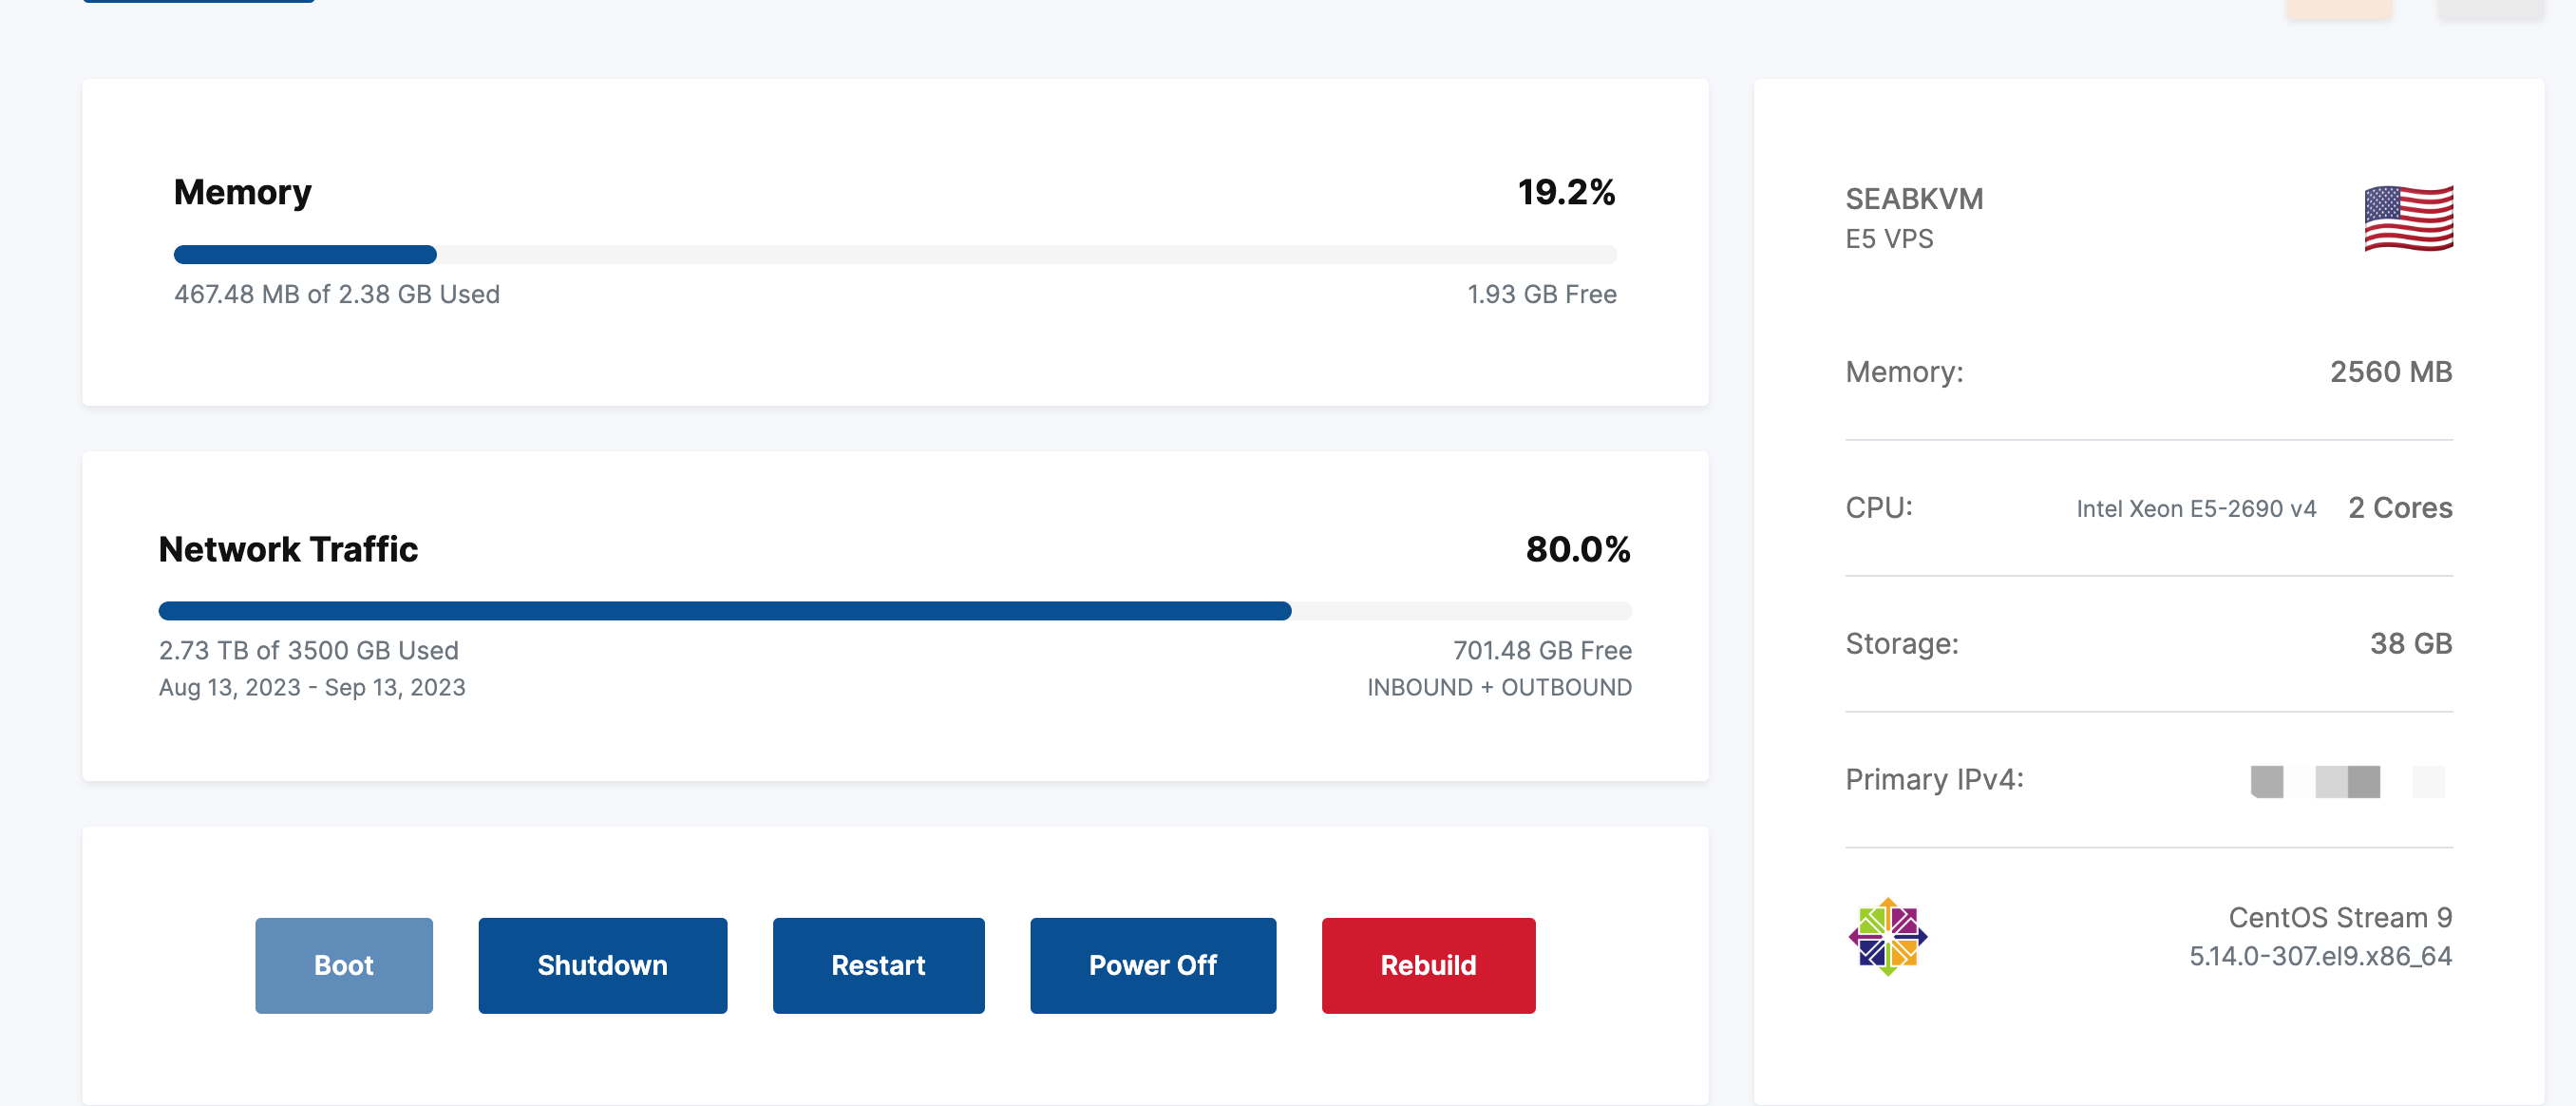The height and width of the screenshot is (1106, 2576).
Task: Click the 38 GB storage value
Action: [x=2410, y=644]
